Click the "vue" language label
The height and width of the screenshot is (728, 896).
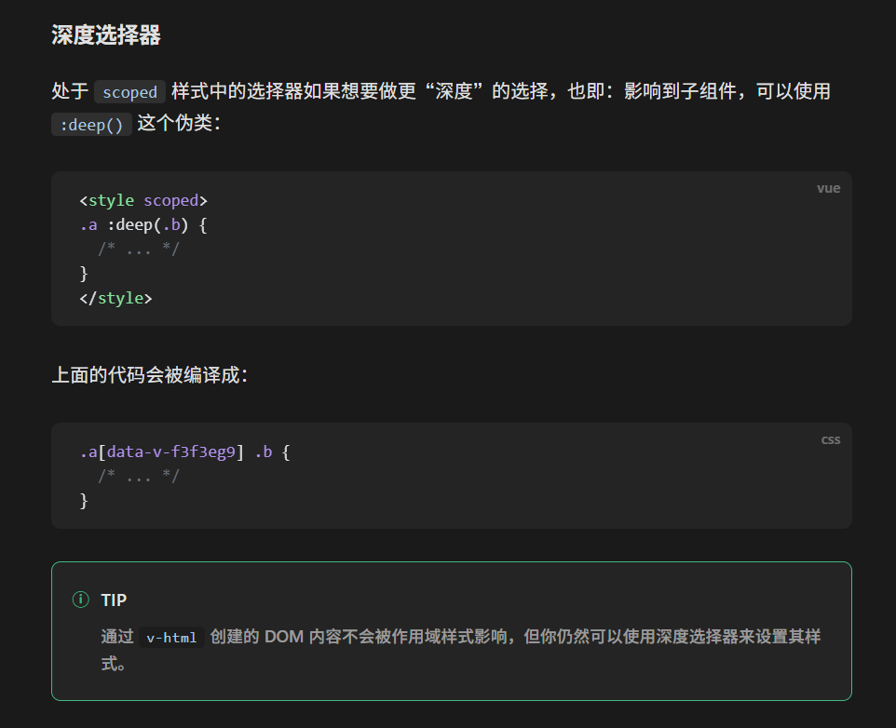tap(828, 188)
